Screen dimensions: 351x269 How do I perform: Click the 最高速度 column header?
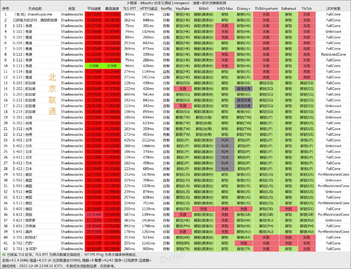[x=112, y=9]
